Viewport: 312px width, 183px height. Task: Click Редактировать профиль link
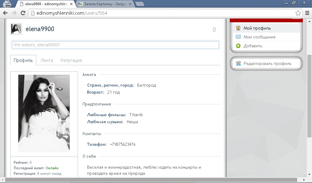(266, 63)
